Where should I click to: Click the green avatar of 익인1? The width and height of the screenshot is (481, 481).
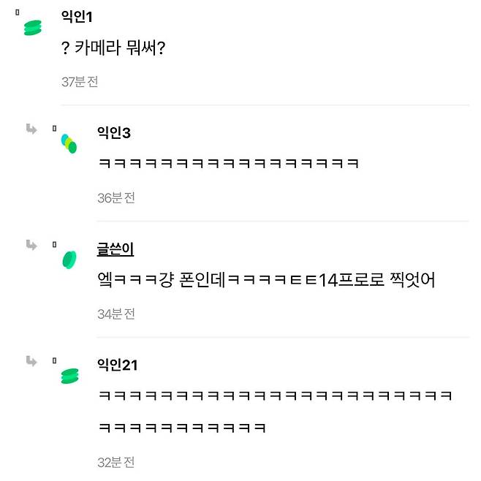(34, 28)
